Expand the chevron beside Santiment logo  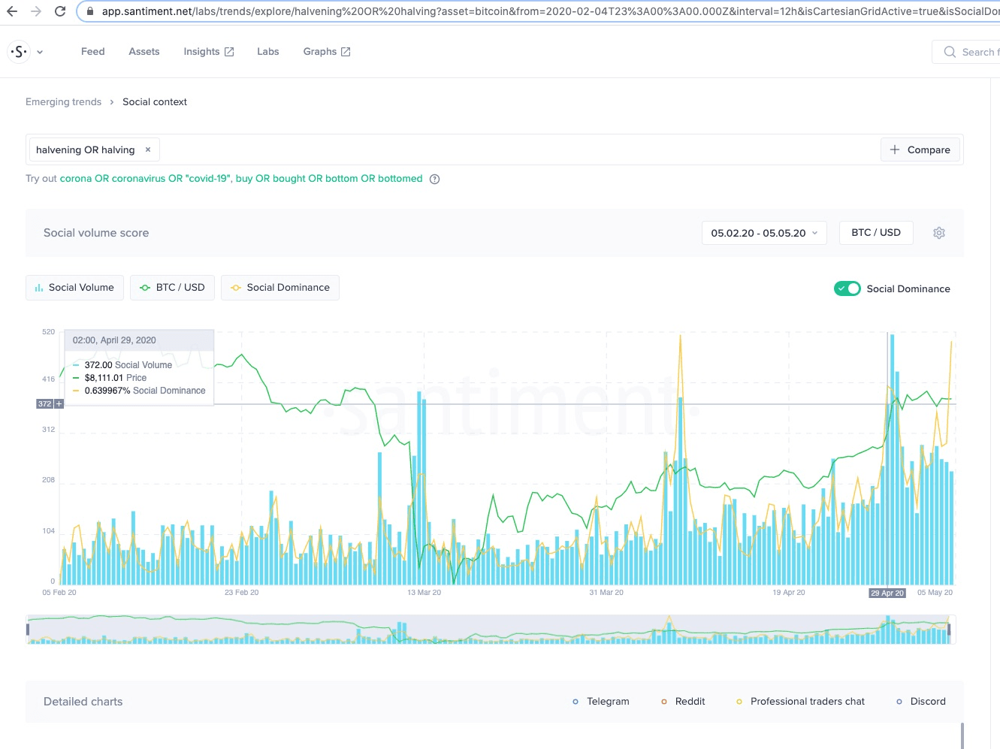[40, 52]
